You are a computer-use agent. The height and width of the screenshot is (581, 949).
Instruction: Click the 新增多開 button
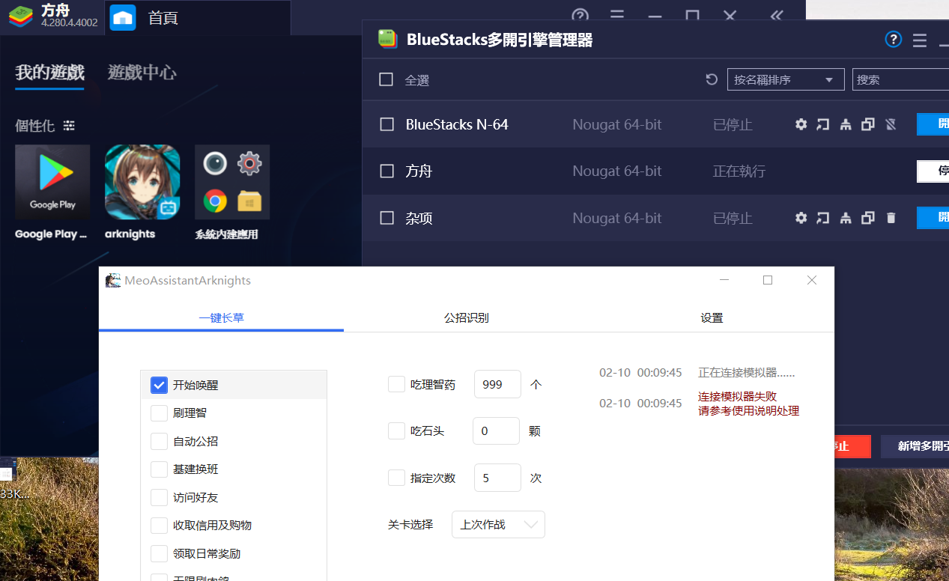pos(923,446)
